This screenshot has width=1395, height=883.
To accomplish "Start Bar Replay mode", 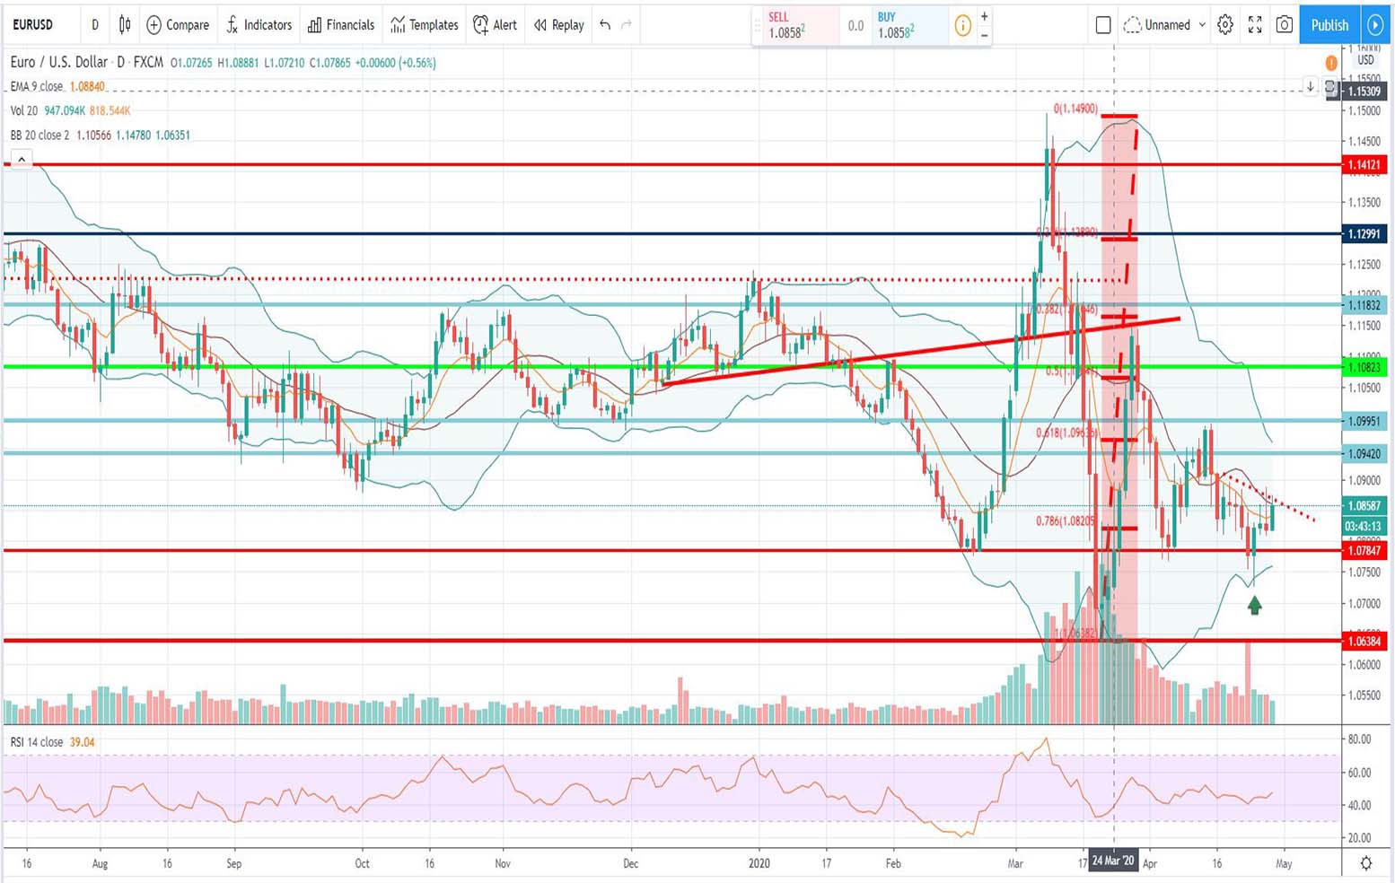I will point(558,25).
